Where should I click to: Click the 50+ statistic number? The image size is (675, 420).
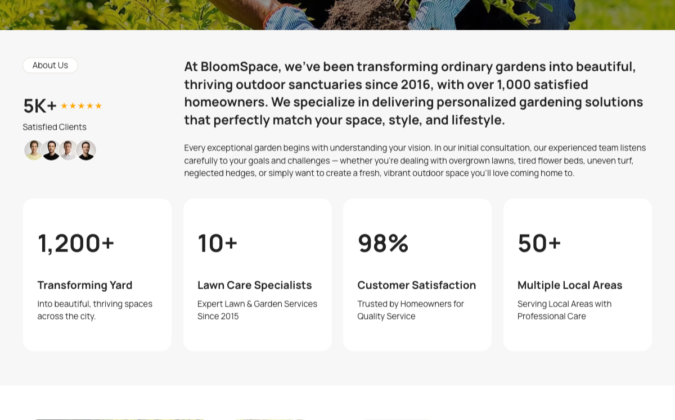click(x=539, y=243)
